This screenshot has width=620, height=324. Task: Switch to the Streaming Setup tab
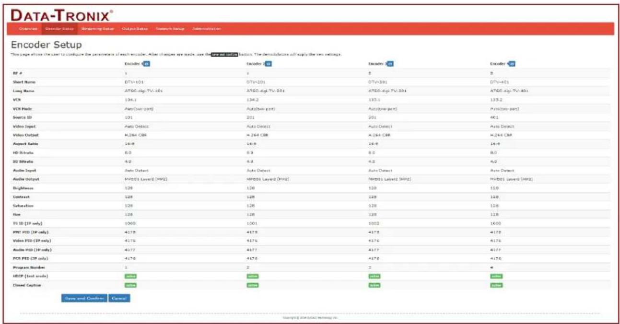pos(97,29)
